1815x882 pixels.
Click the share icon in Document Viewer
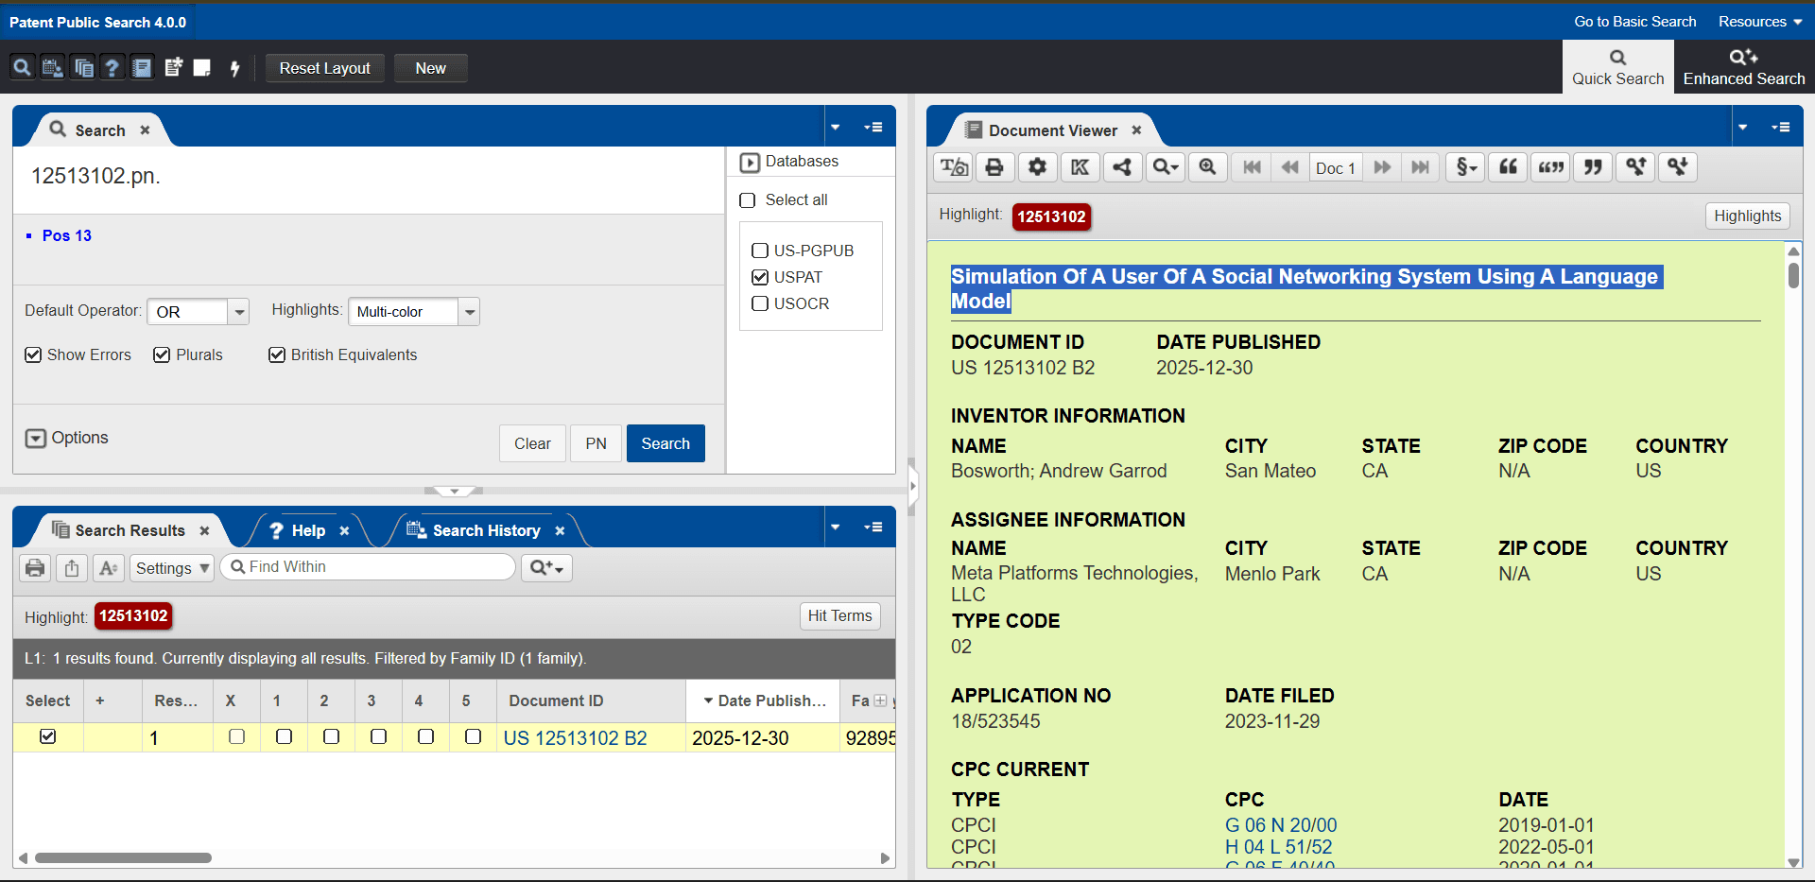pos(1122,167)
